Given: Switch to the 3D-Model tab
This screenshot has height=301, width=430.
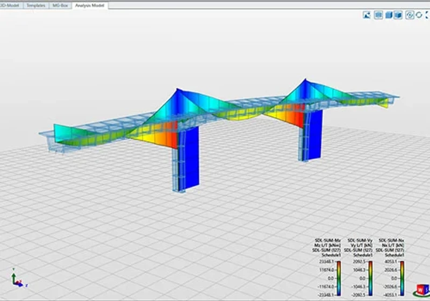Looking at the screenshot, I should 10,5.
